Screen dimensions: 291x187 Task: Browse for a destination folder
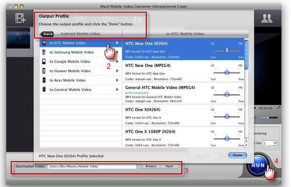(151, 166)
